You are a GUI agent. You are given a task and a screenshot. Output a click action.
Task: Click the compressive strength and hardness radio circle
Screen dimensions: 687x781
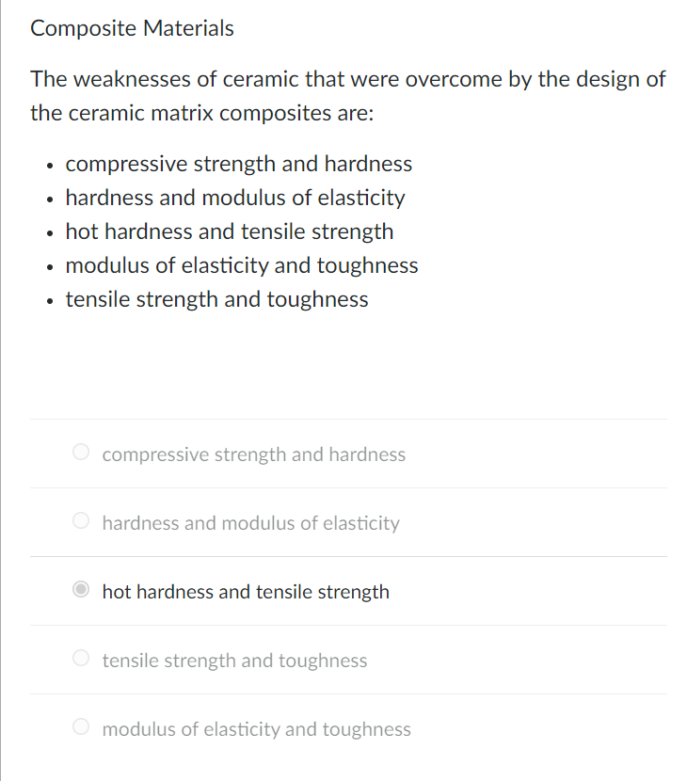81,452
